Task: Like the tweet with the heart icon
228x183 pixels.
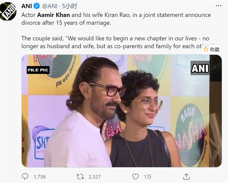Action: click(135, 176)
